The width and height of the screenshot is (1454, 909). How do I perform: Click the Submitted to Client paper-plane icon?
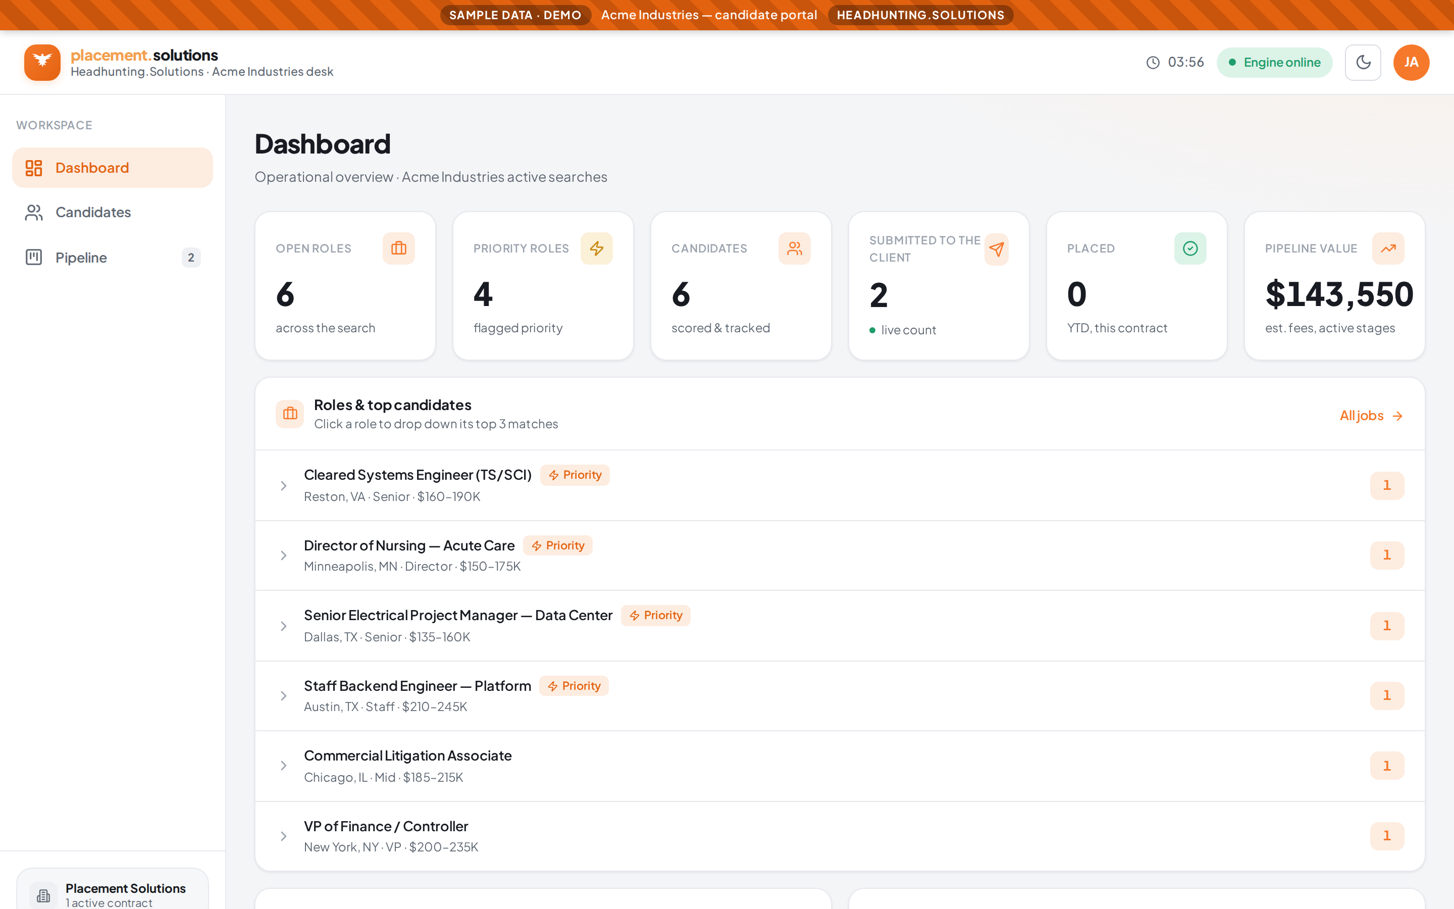[x=996, y=249]
